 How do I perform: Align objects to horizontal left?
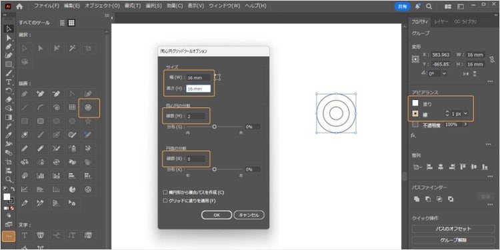point(429,167)
